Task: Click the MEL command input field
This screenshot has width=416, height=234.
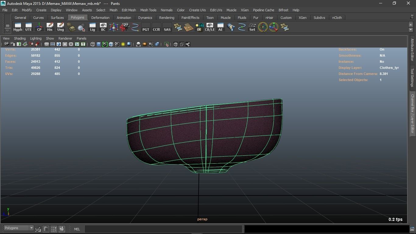Action: pos(163,229)
